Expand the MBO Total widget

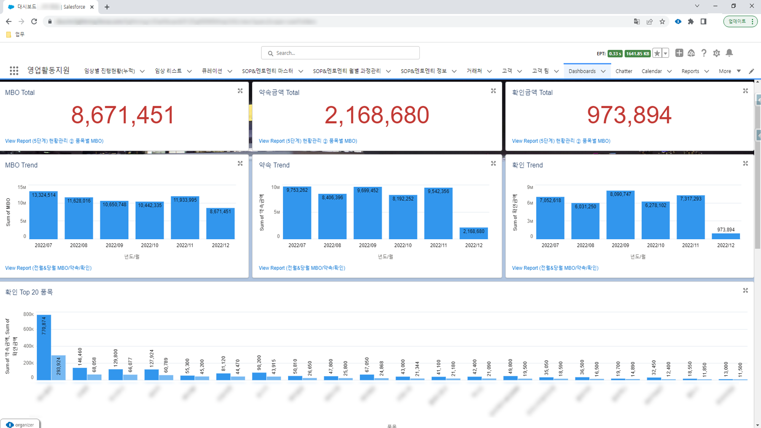240,91
